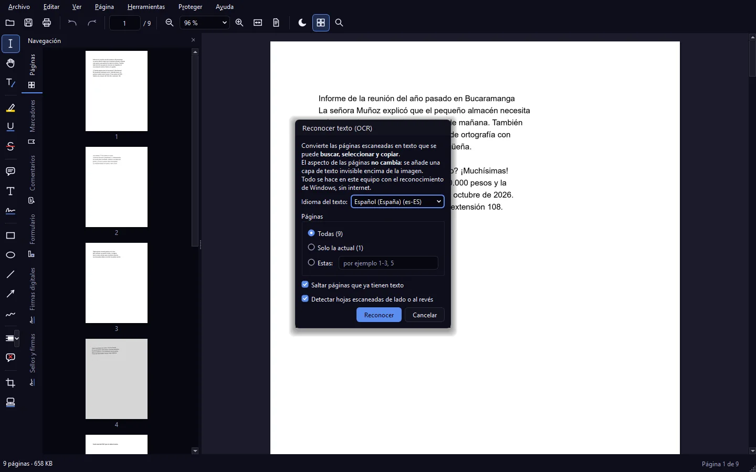756x472 pixels.
Task: Open the search magnifier in toolbar
Action: click(339, 23)
